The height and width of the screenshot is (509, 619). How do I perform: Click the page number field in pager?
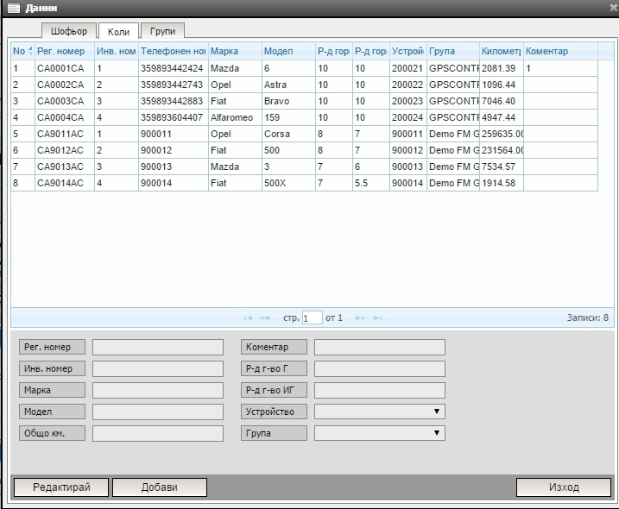[x=313, y=318]
